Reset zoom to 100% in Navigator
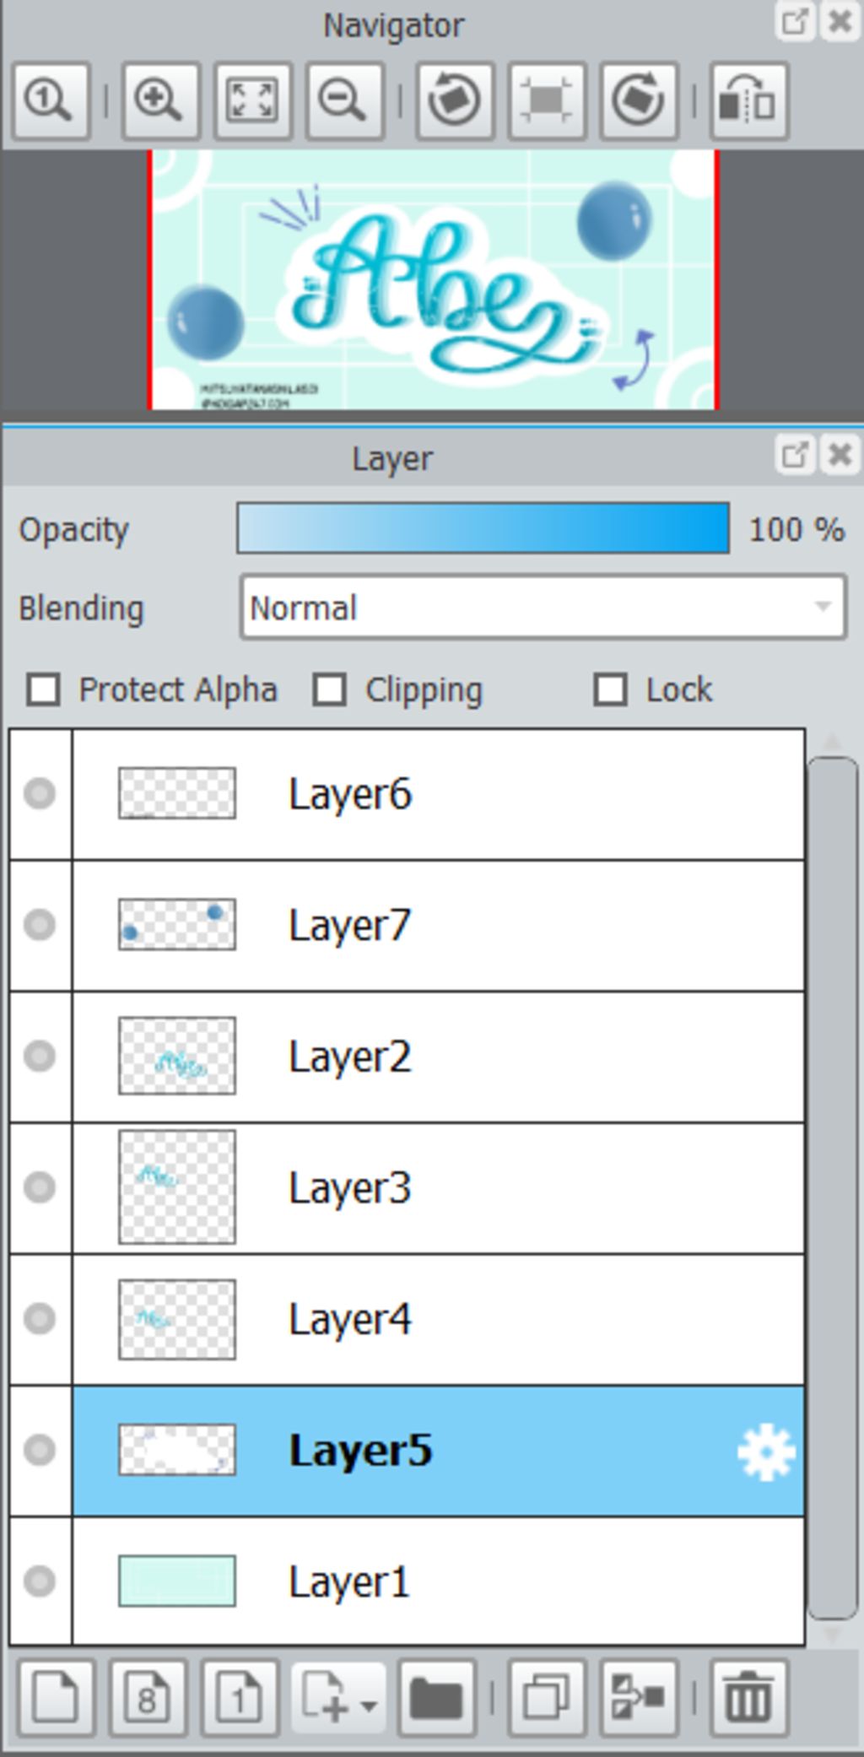 50,101
